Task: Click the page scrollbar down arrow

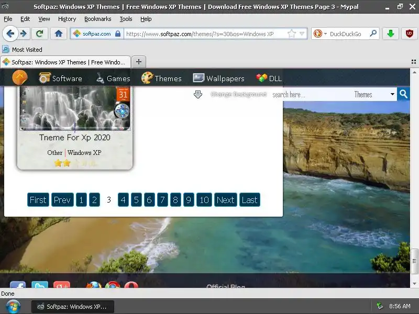Action: pos(414,284)
